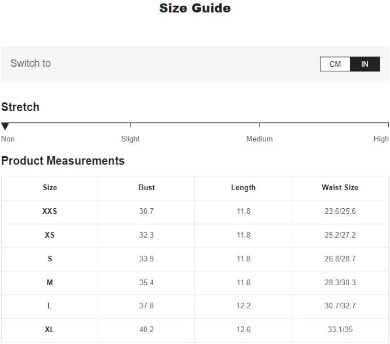
Task: Click the Product Measurements heading
Action: coord(63,161)
